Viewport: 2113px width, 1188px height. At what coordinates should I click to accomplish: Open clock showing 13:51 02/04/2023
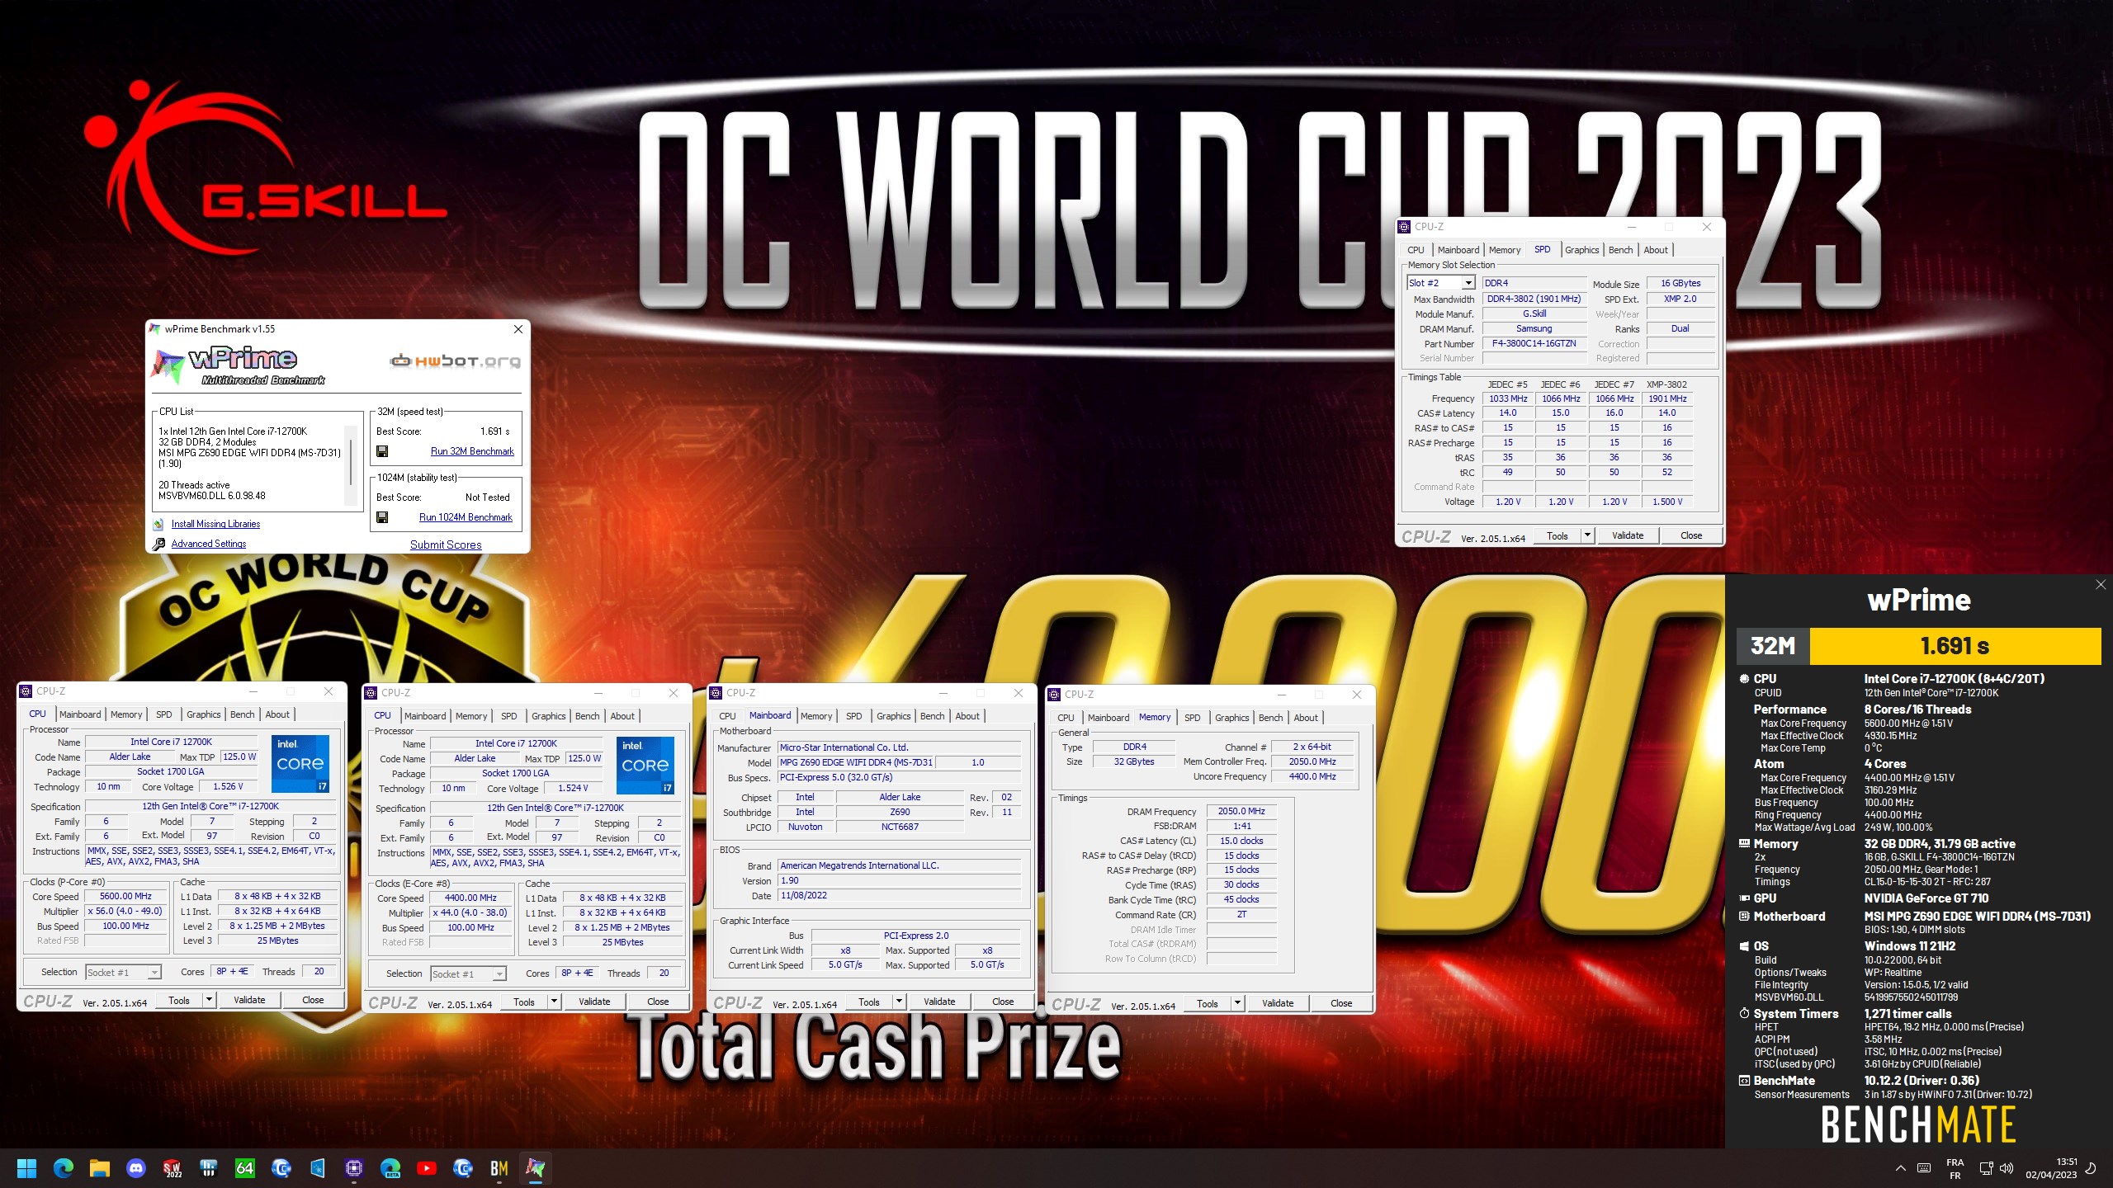2050,1168
